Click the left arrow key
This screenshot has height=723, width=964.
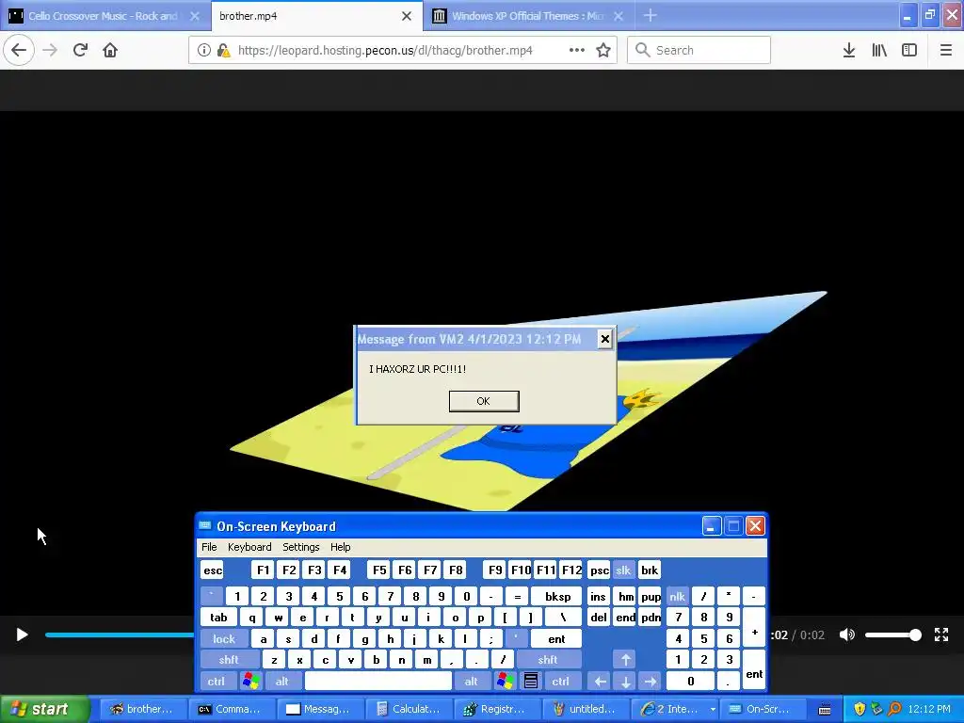coord(600,682)
